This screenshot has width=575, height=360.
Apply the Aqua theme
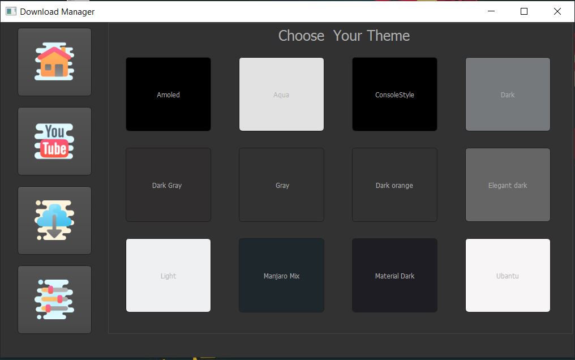281,94
